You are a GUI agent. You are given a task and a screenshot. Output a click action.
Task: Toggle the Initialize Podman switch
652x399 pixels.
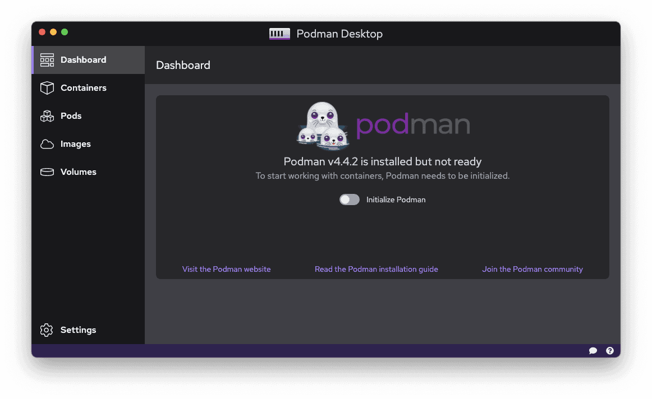coord(349,199)
